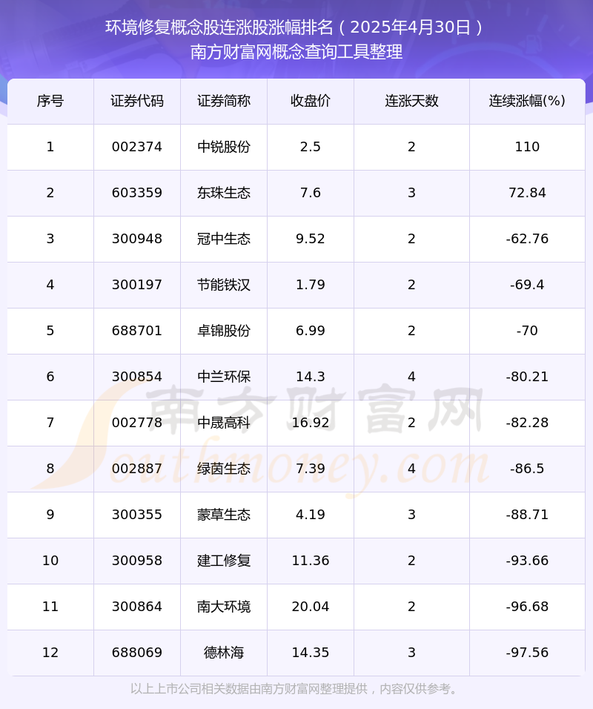Click the 连涨天数 column header
593x709 pixels.
(411, 101)
